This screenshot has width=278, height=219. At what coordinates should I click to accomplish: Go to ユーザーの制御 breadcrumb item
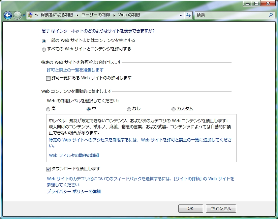click(x=96, y=15)
